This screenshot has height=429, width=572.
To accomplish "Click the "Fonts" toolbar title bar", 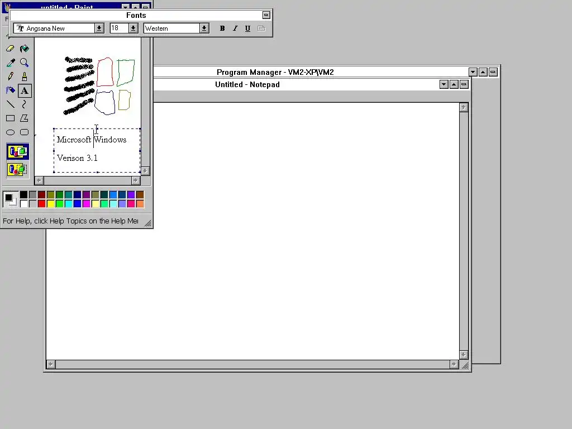I will point(136,15).
